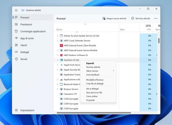This screenshot has height=125, width=172.
Task: Expand AMD External Events Service Module
Action: click(58, 50)
